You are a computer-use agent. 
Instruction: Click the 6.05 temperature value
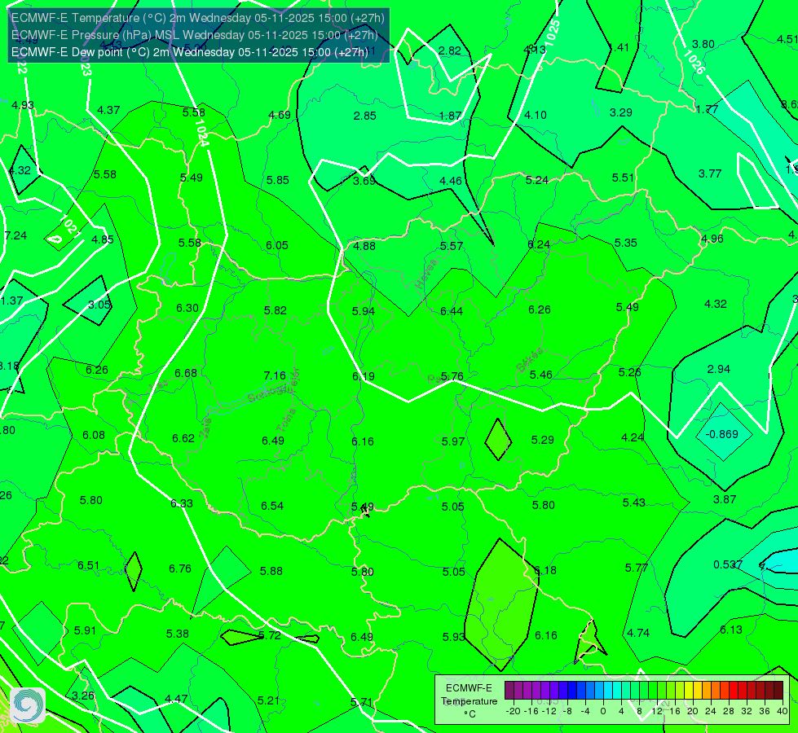pyautogui.click(x=277, y=245)
